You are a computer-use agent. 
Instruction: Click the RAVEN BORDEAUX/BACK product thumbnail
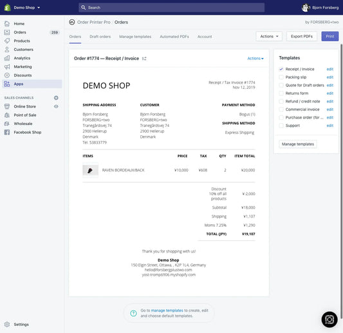(x=90, y=170)
